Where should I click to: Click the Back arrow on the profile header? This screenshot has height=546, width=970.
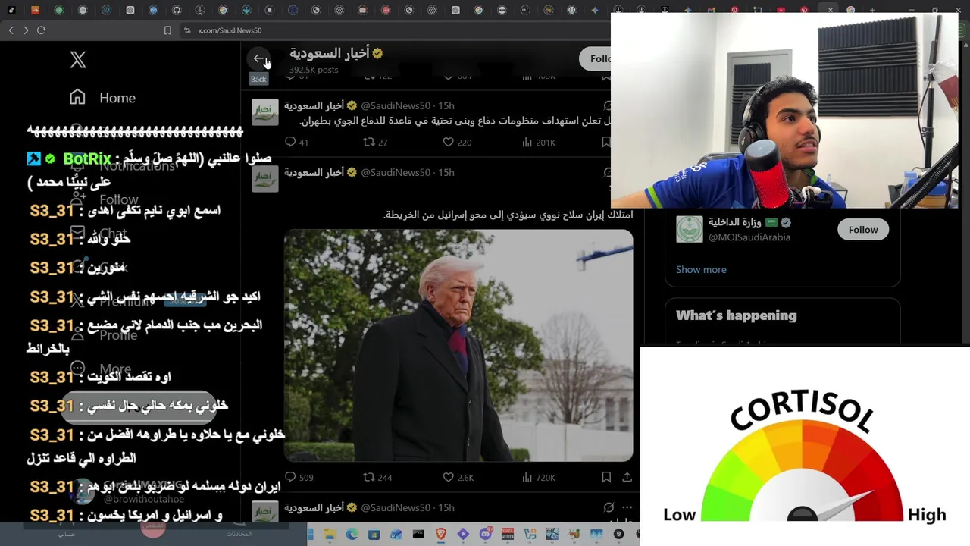coord(258,58)
